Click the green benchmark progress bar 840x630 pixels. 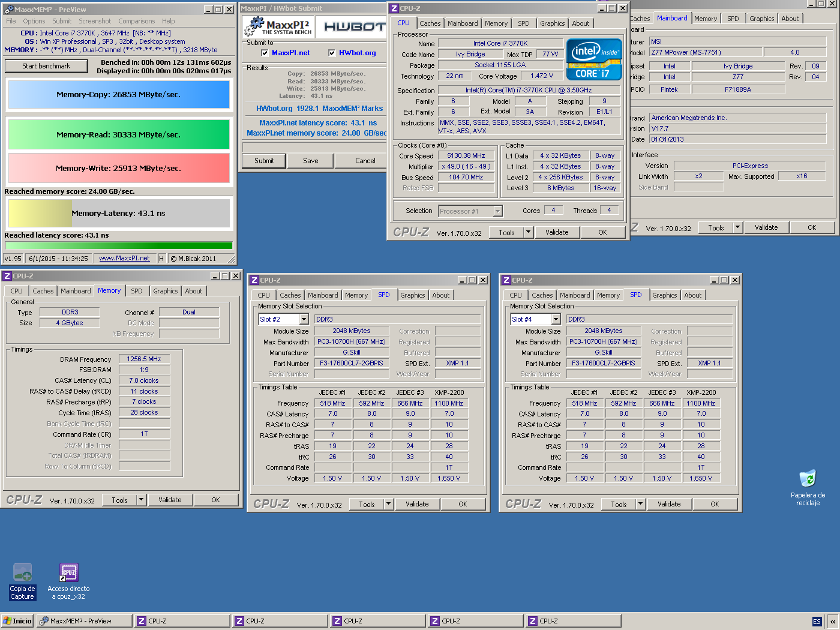119,245
